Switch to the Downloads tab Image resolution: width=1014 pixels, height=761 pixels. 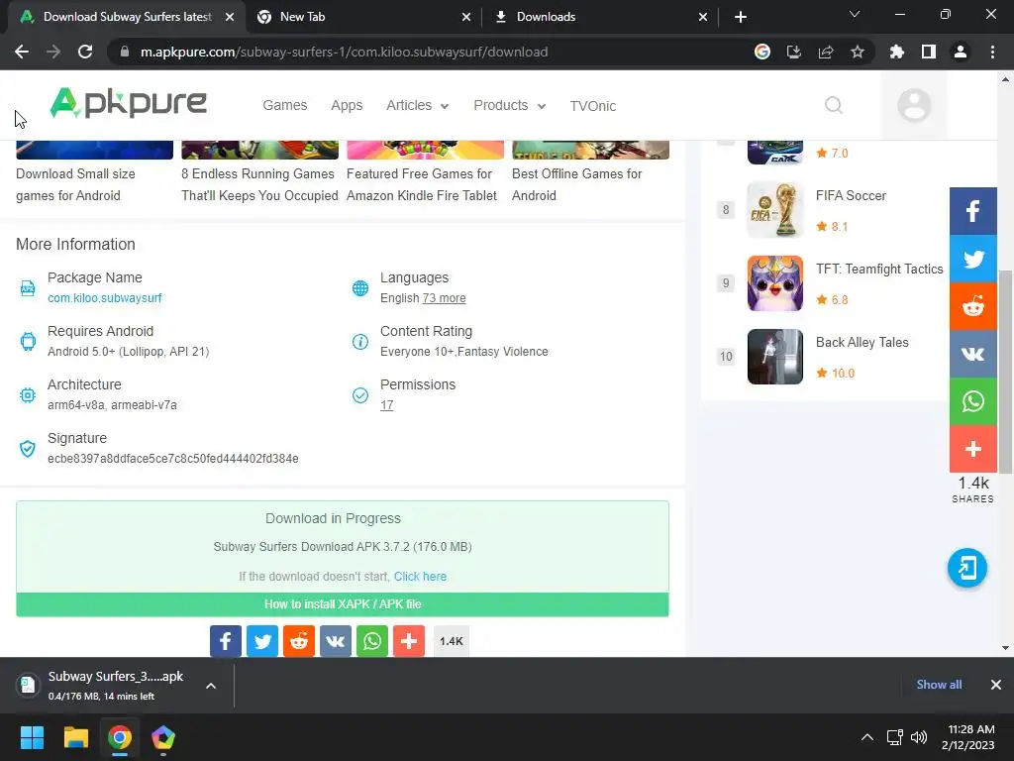pos(601,17)
